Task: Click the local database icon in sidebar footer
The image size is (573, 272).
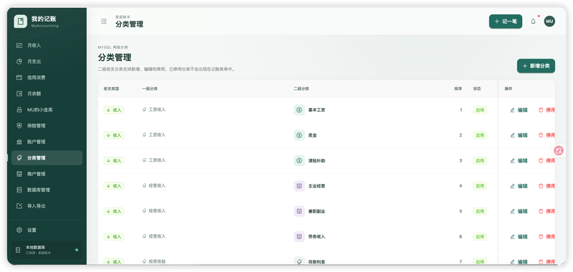Action: (x=19, y=250)
